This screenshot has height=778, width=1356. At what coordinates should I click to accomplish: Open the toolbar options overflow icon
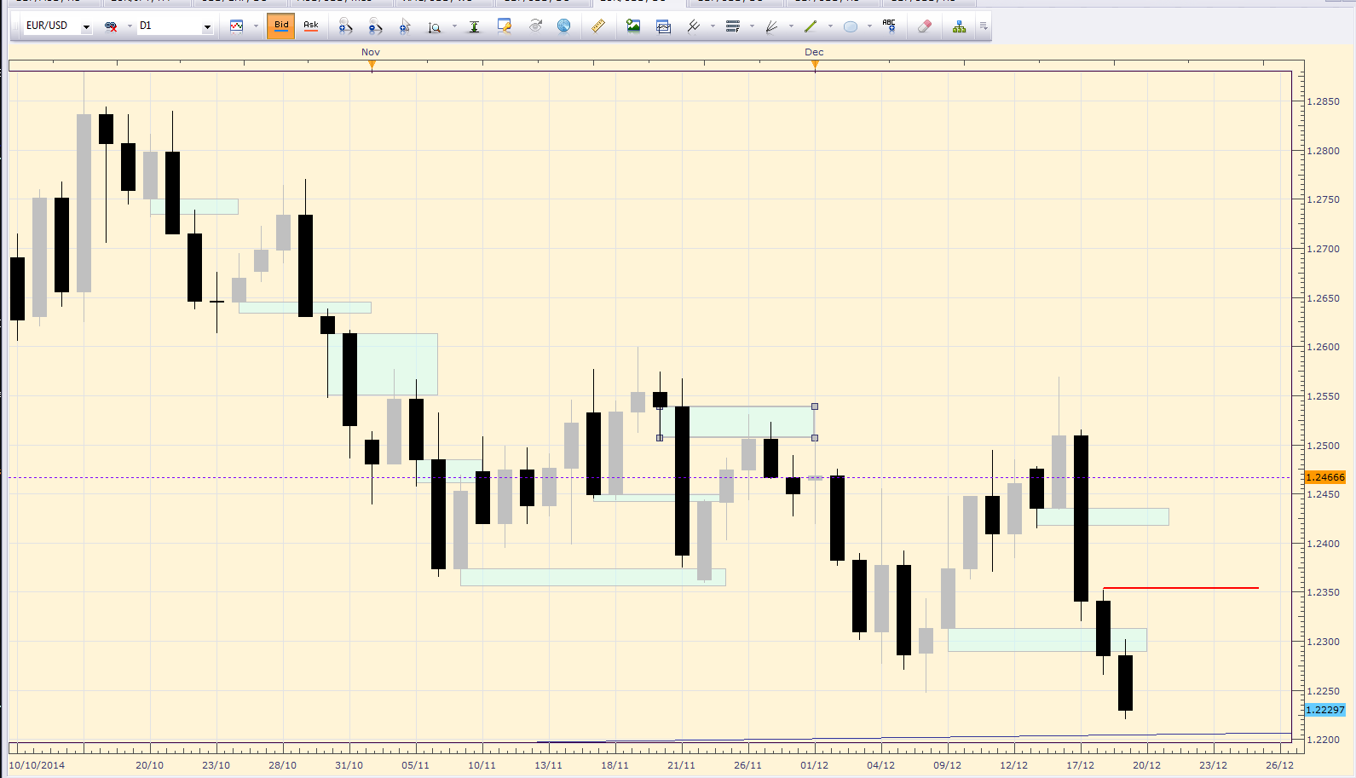coord(984,26)
